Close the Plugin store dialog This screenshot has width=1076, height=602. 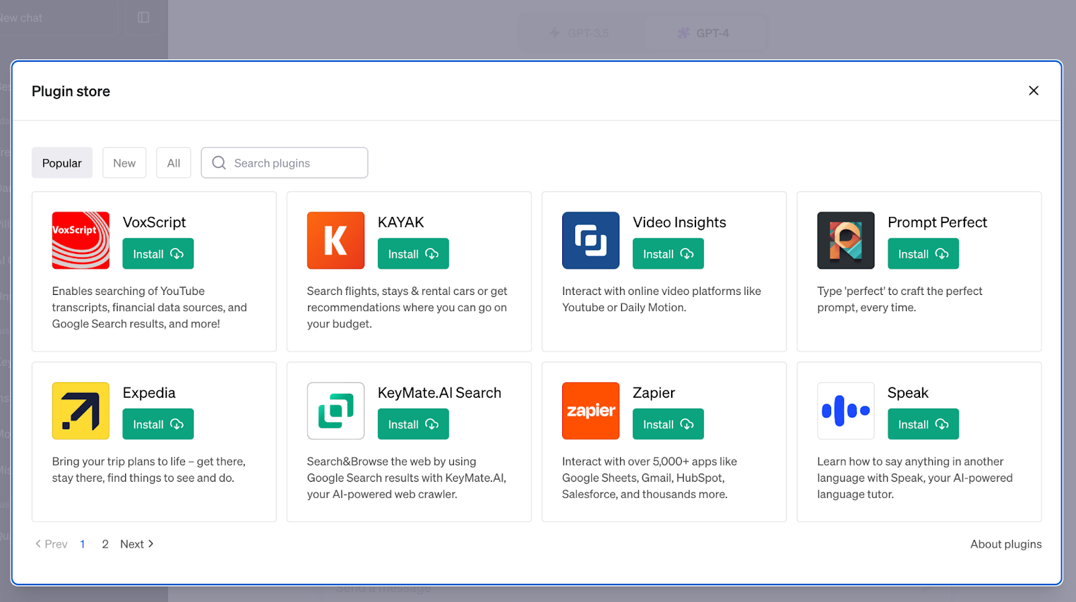coord(1034,91)
